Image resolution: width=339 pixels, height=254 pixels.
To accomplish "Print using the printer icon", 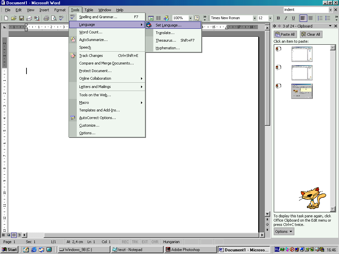I will click(46, 18).
